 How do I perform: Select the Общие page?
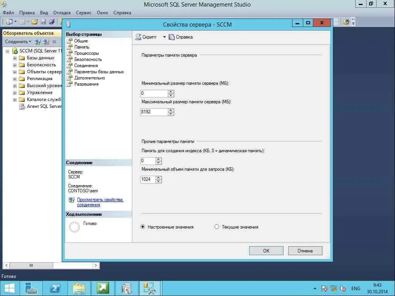[81, 41]
